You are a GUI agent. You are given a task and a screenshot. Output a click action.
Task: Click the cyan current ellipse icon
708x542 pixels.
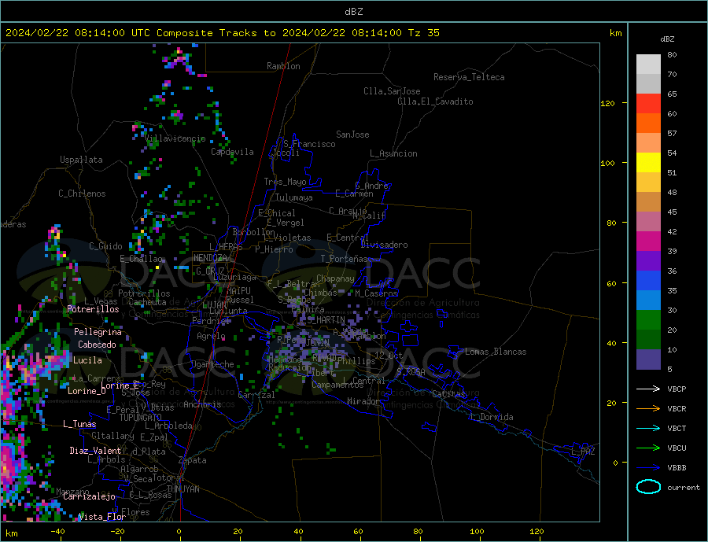click(648, 487)
